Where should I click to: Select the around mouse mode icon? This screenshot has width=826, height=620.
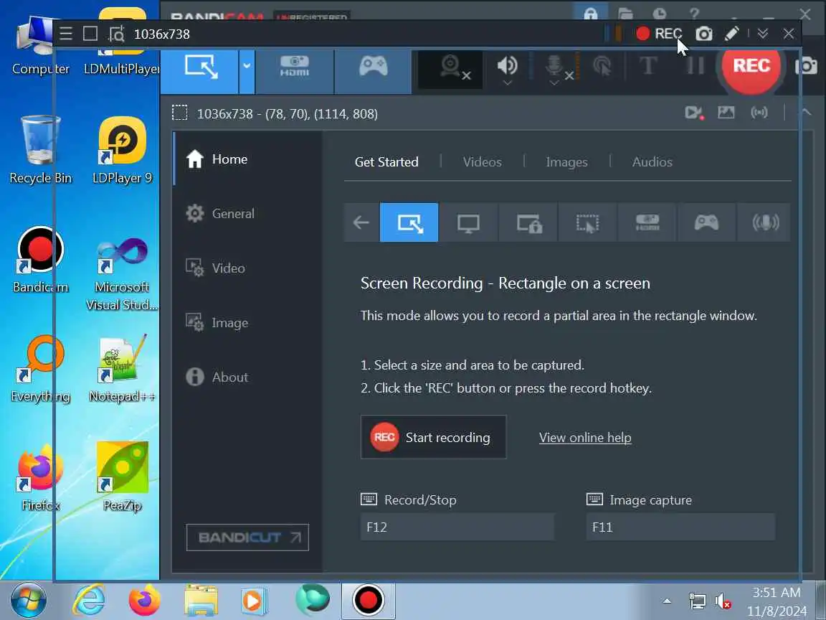(587, 222)
